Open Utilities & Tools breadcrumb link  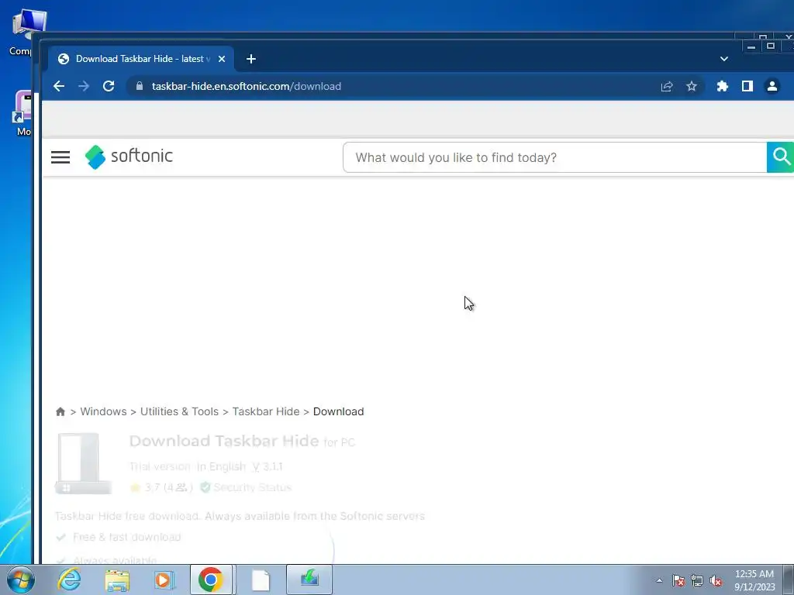pyautogui.click(x=179, y=412)
